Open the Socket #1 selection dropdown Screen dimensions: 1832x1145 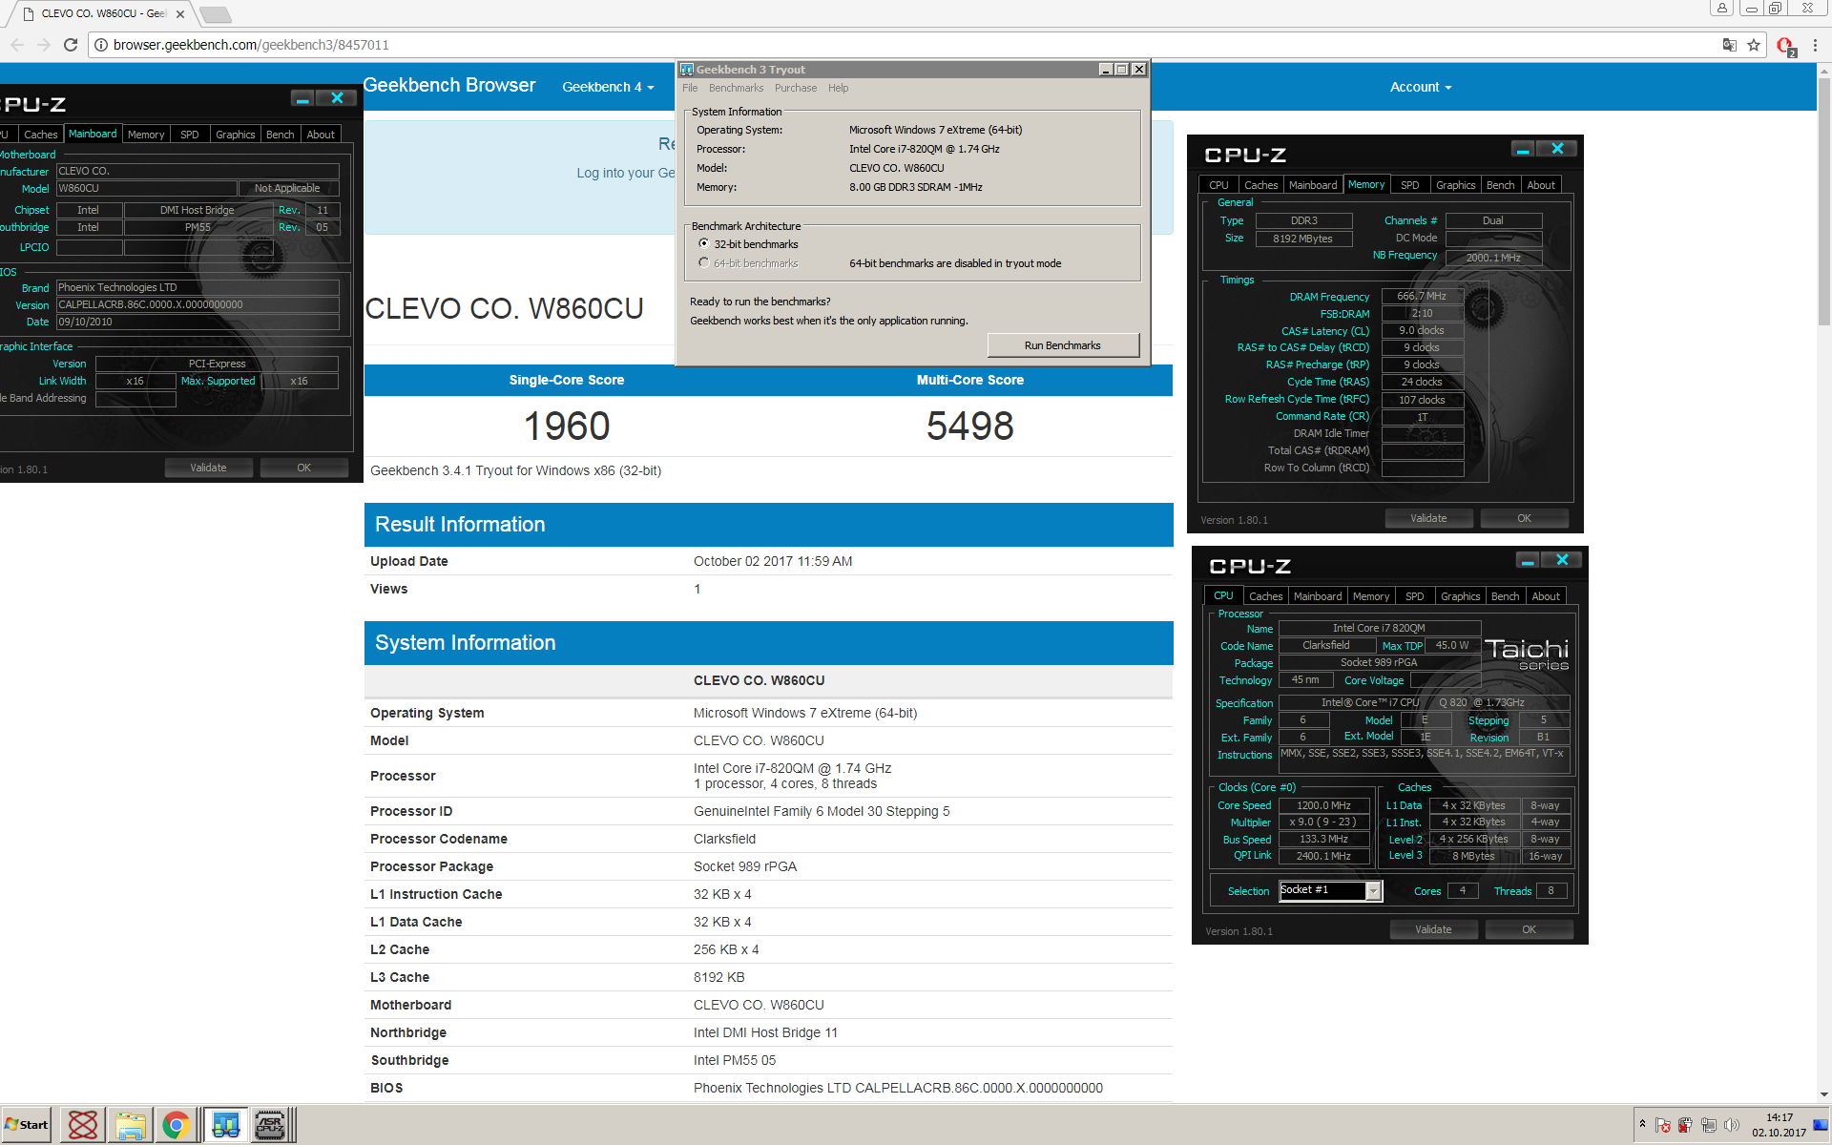1374,891
